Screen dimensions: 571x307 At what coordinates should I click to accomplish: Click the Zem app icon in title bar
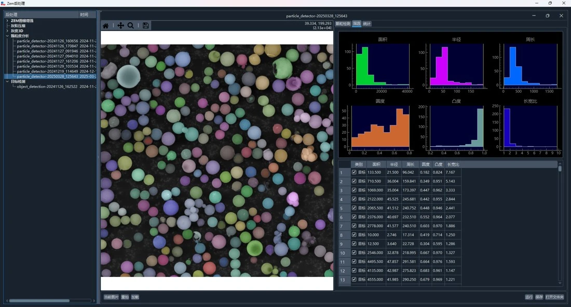[x=3, y=3]
